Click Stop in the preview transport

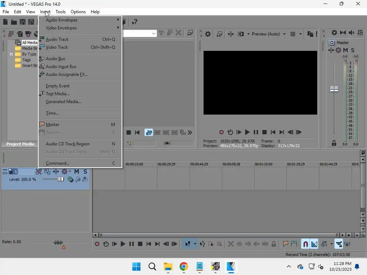[264, 132]
